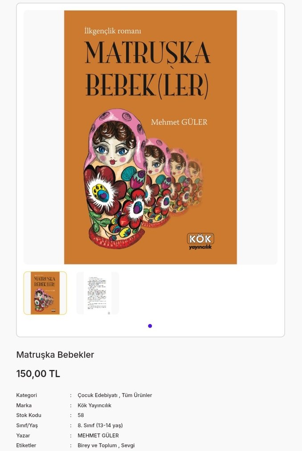Screen dimensions: 302x451
Task: Click the Matruşka Bebekler product title
Action: [55, 355]
